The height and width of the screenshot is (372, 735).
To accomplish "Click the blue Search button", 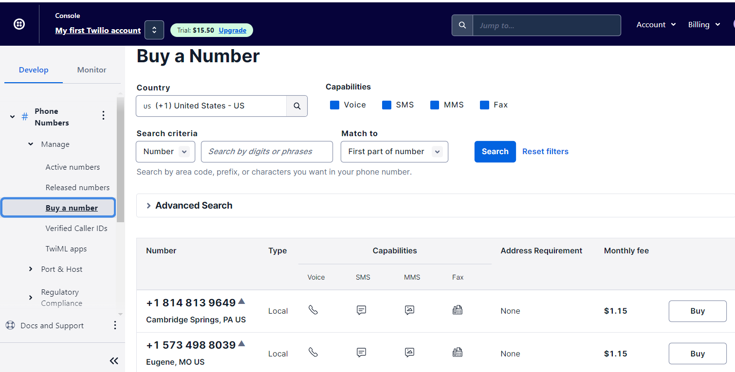I will 495,152.
